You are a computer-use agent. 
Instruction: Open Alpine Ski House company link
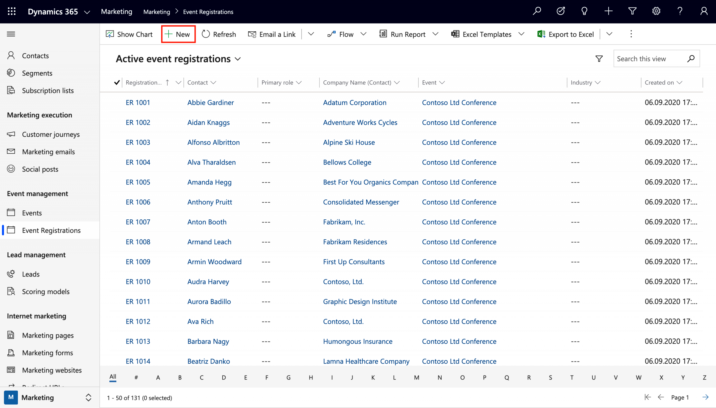click(x=348, y=142)
